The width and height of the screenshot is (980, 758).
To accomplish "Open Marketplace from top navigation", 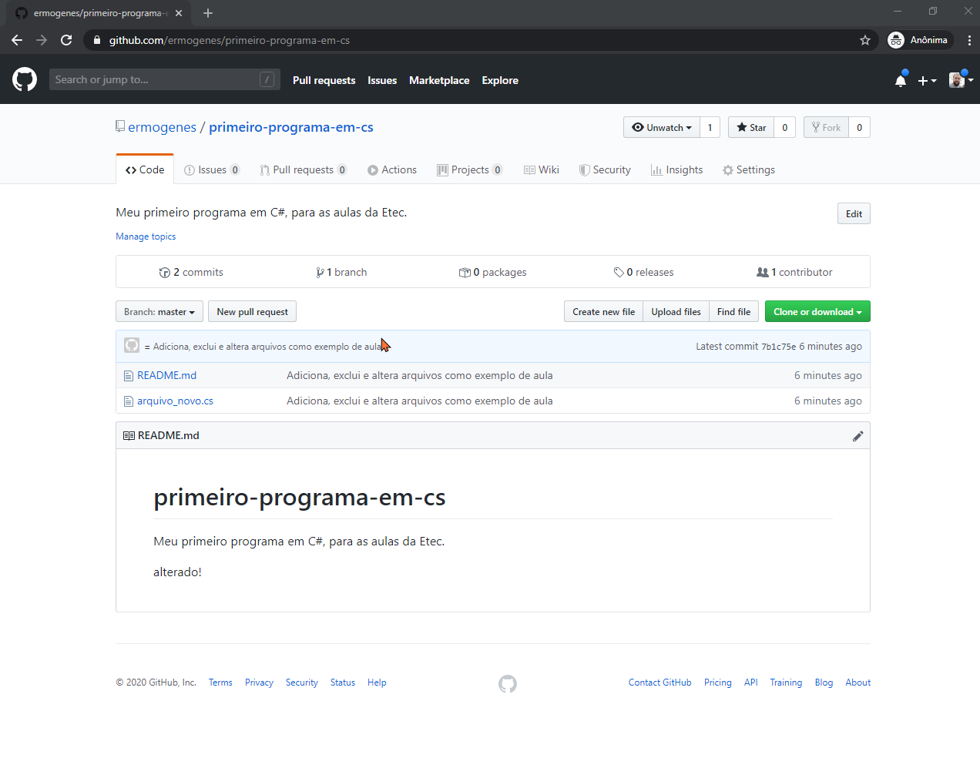I will pos(439,80).
